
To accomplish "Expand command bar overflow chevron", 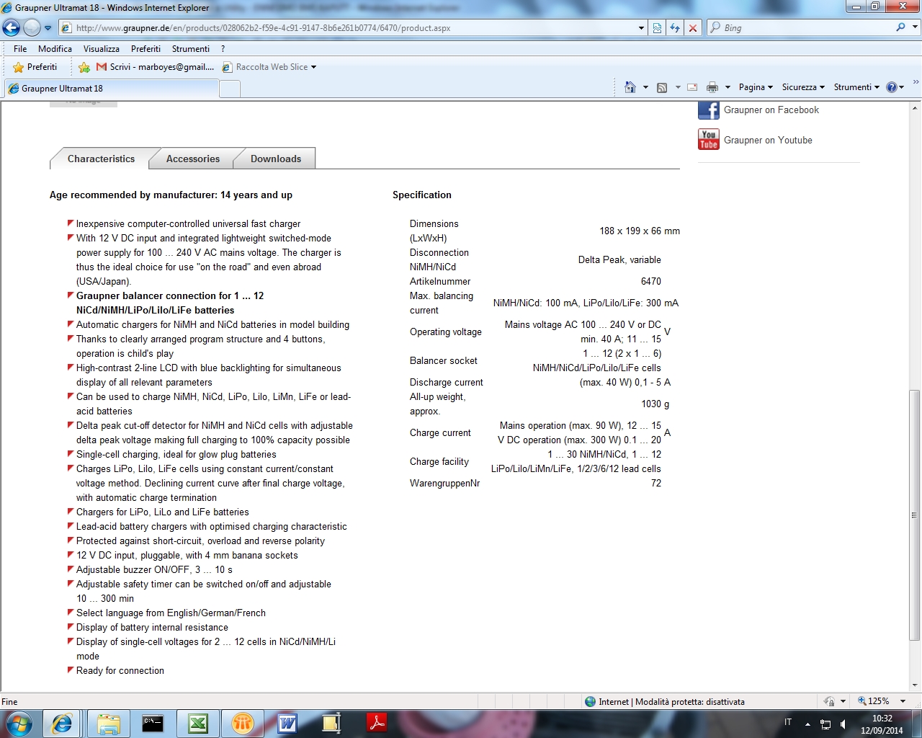I will [916, 83].
